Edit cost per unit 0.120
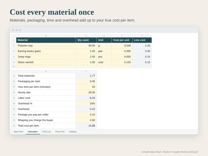Screen dimensions: 208x156 (122, 62)
